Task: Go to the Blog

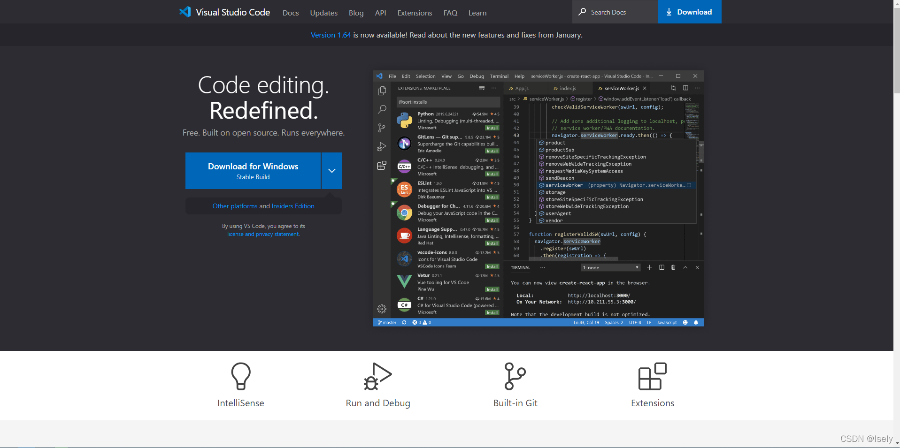Action: [x=356, y=13]
